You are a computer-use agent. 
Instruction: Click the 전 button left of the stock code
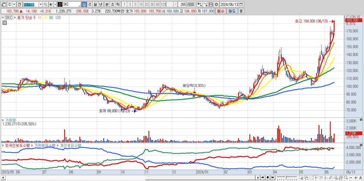coord(19,4)
